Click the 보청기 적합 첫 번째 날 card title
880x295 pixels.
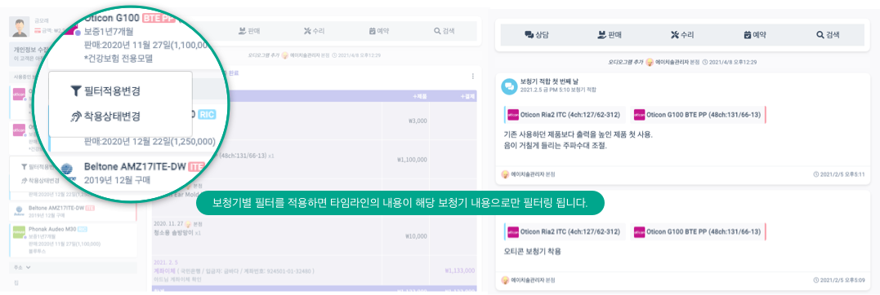549,81
